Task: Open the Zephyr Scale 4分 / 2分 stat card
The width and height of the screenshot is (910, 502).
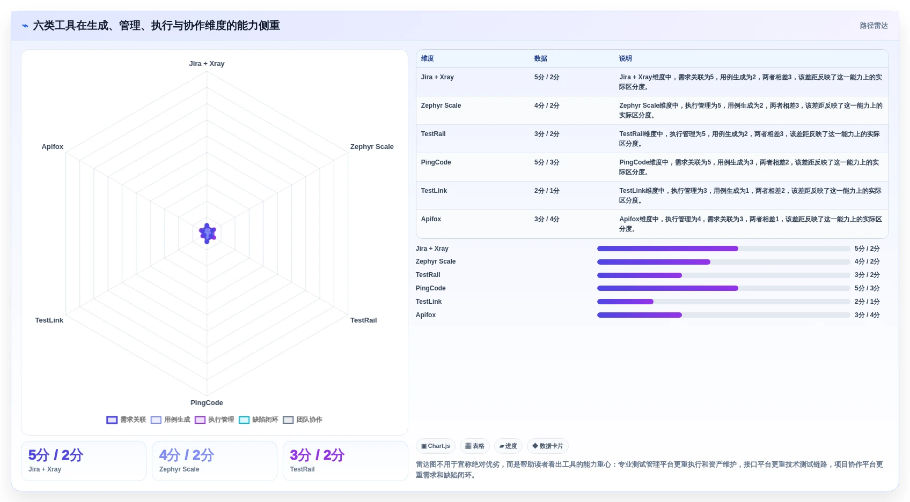Action: [x=215, y=461]
